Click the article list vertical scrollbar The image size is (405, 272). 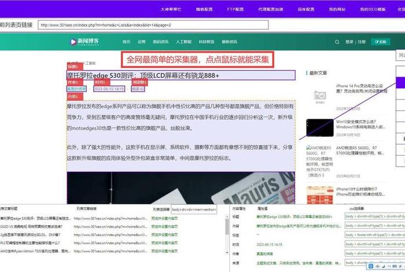click(227, 227)
